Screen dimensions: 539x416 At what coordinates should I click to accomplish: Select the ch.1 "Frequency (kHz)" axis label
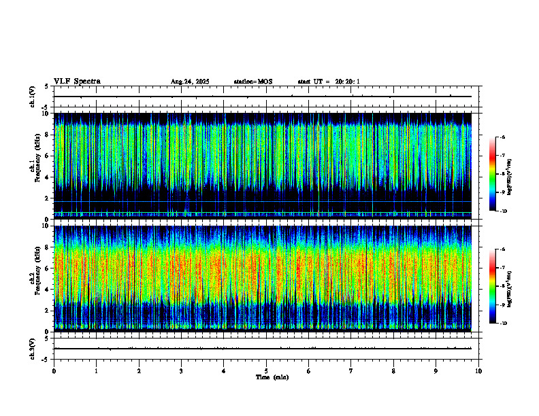click(38, 158)
